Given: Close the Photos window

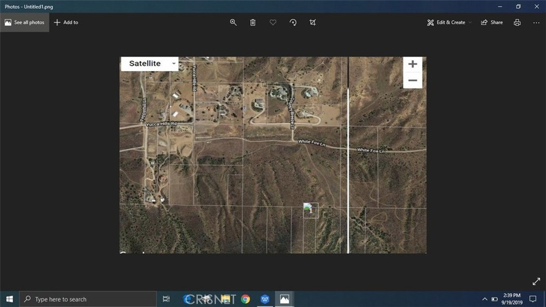Looking at the screenshot, I should click(x=537, y=6).
